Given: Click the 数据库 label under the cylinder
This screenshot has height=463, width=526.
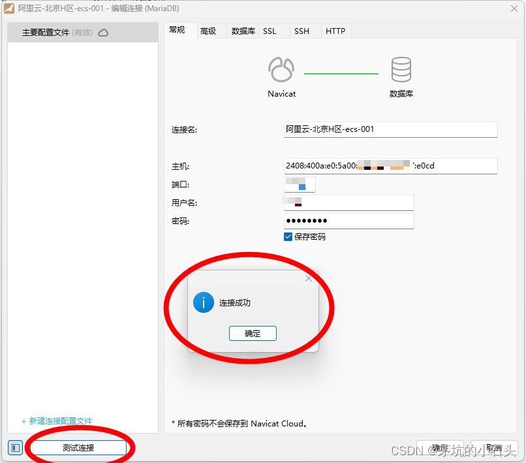Looking at the screenshot, I should [x=401, y=93].
